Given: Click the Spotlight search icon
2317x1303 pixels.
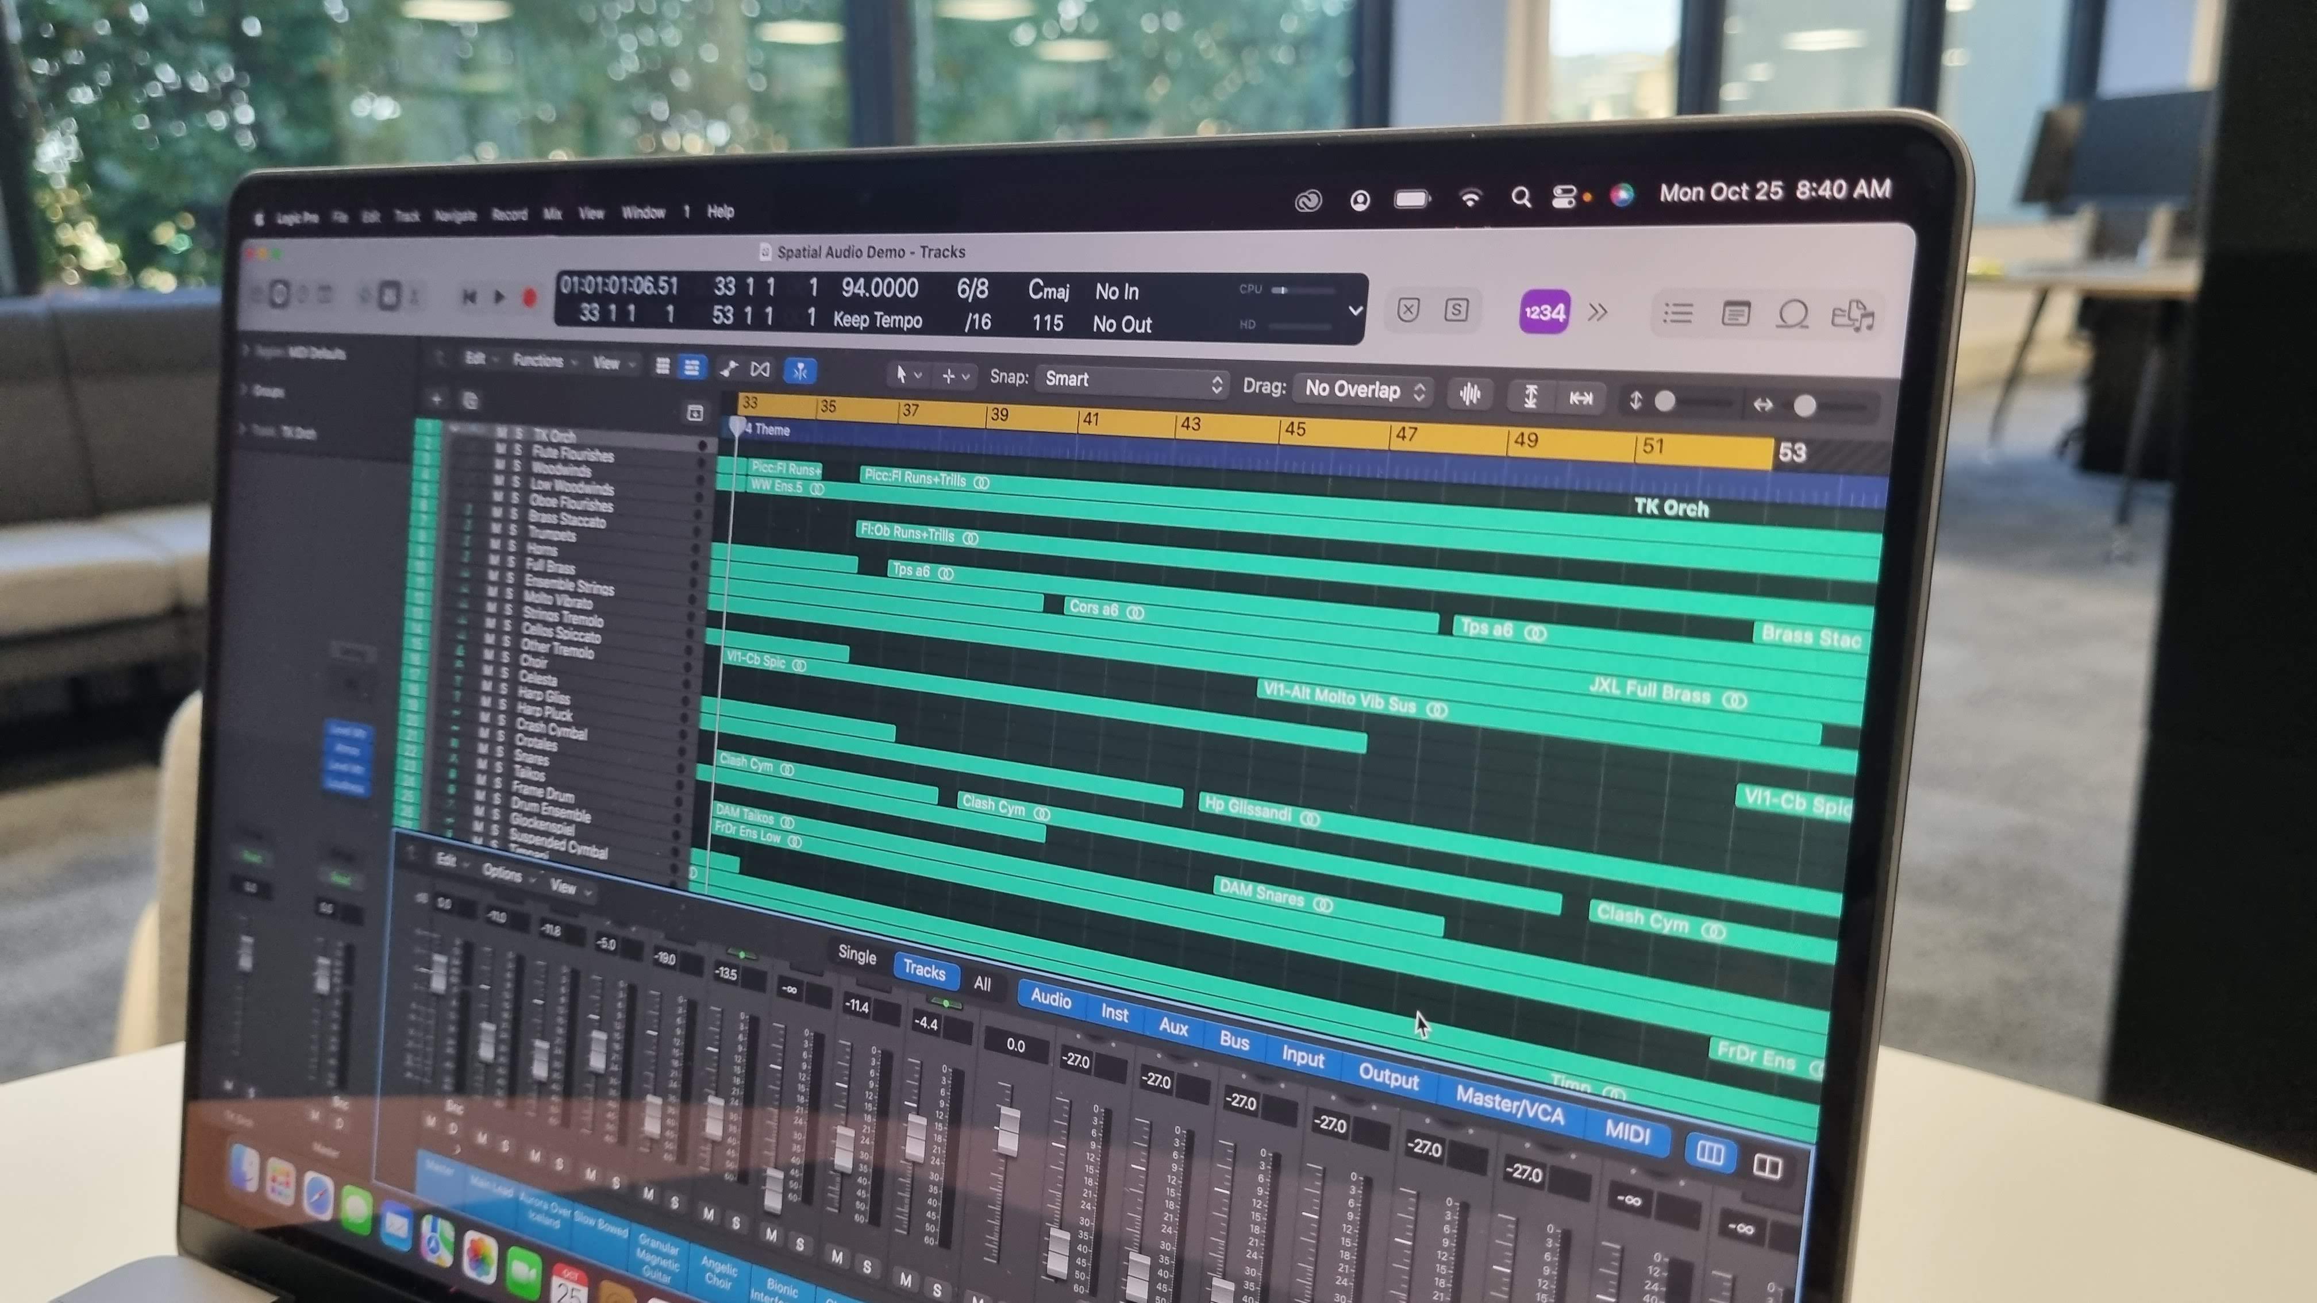Looking at the screenshot, I should [x=1520, y=196].
